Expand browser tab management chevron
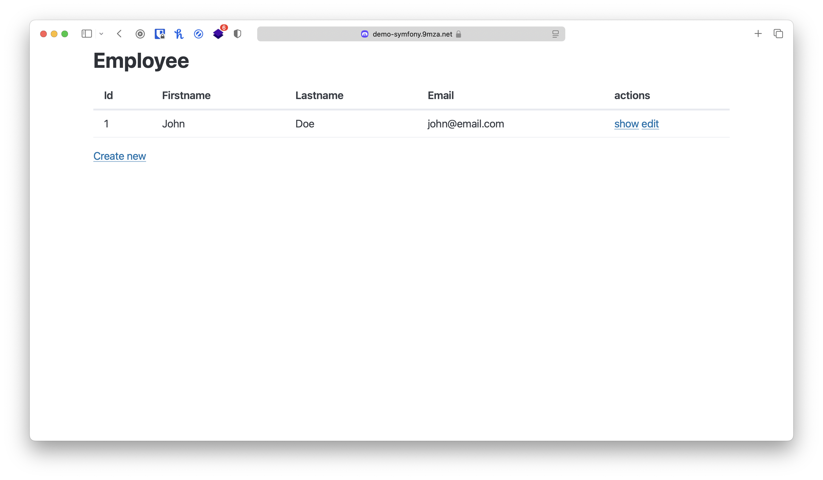The height and width of the screenshot is (480, 823). (100, 34)
